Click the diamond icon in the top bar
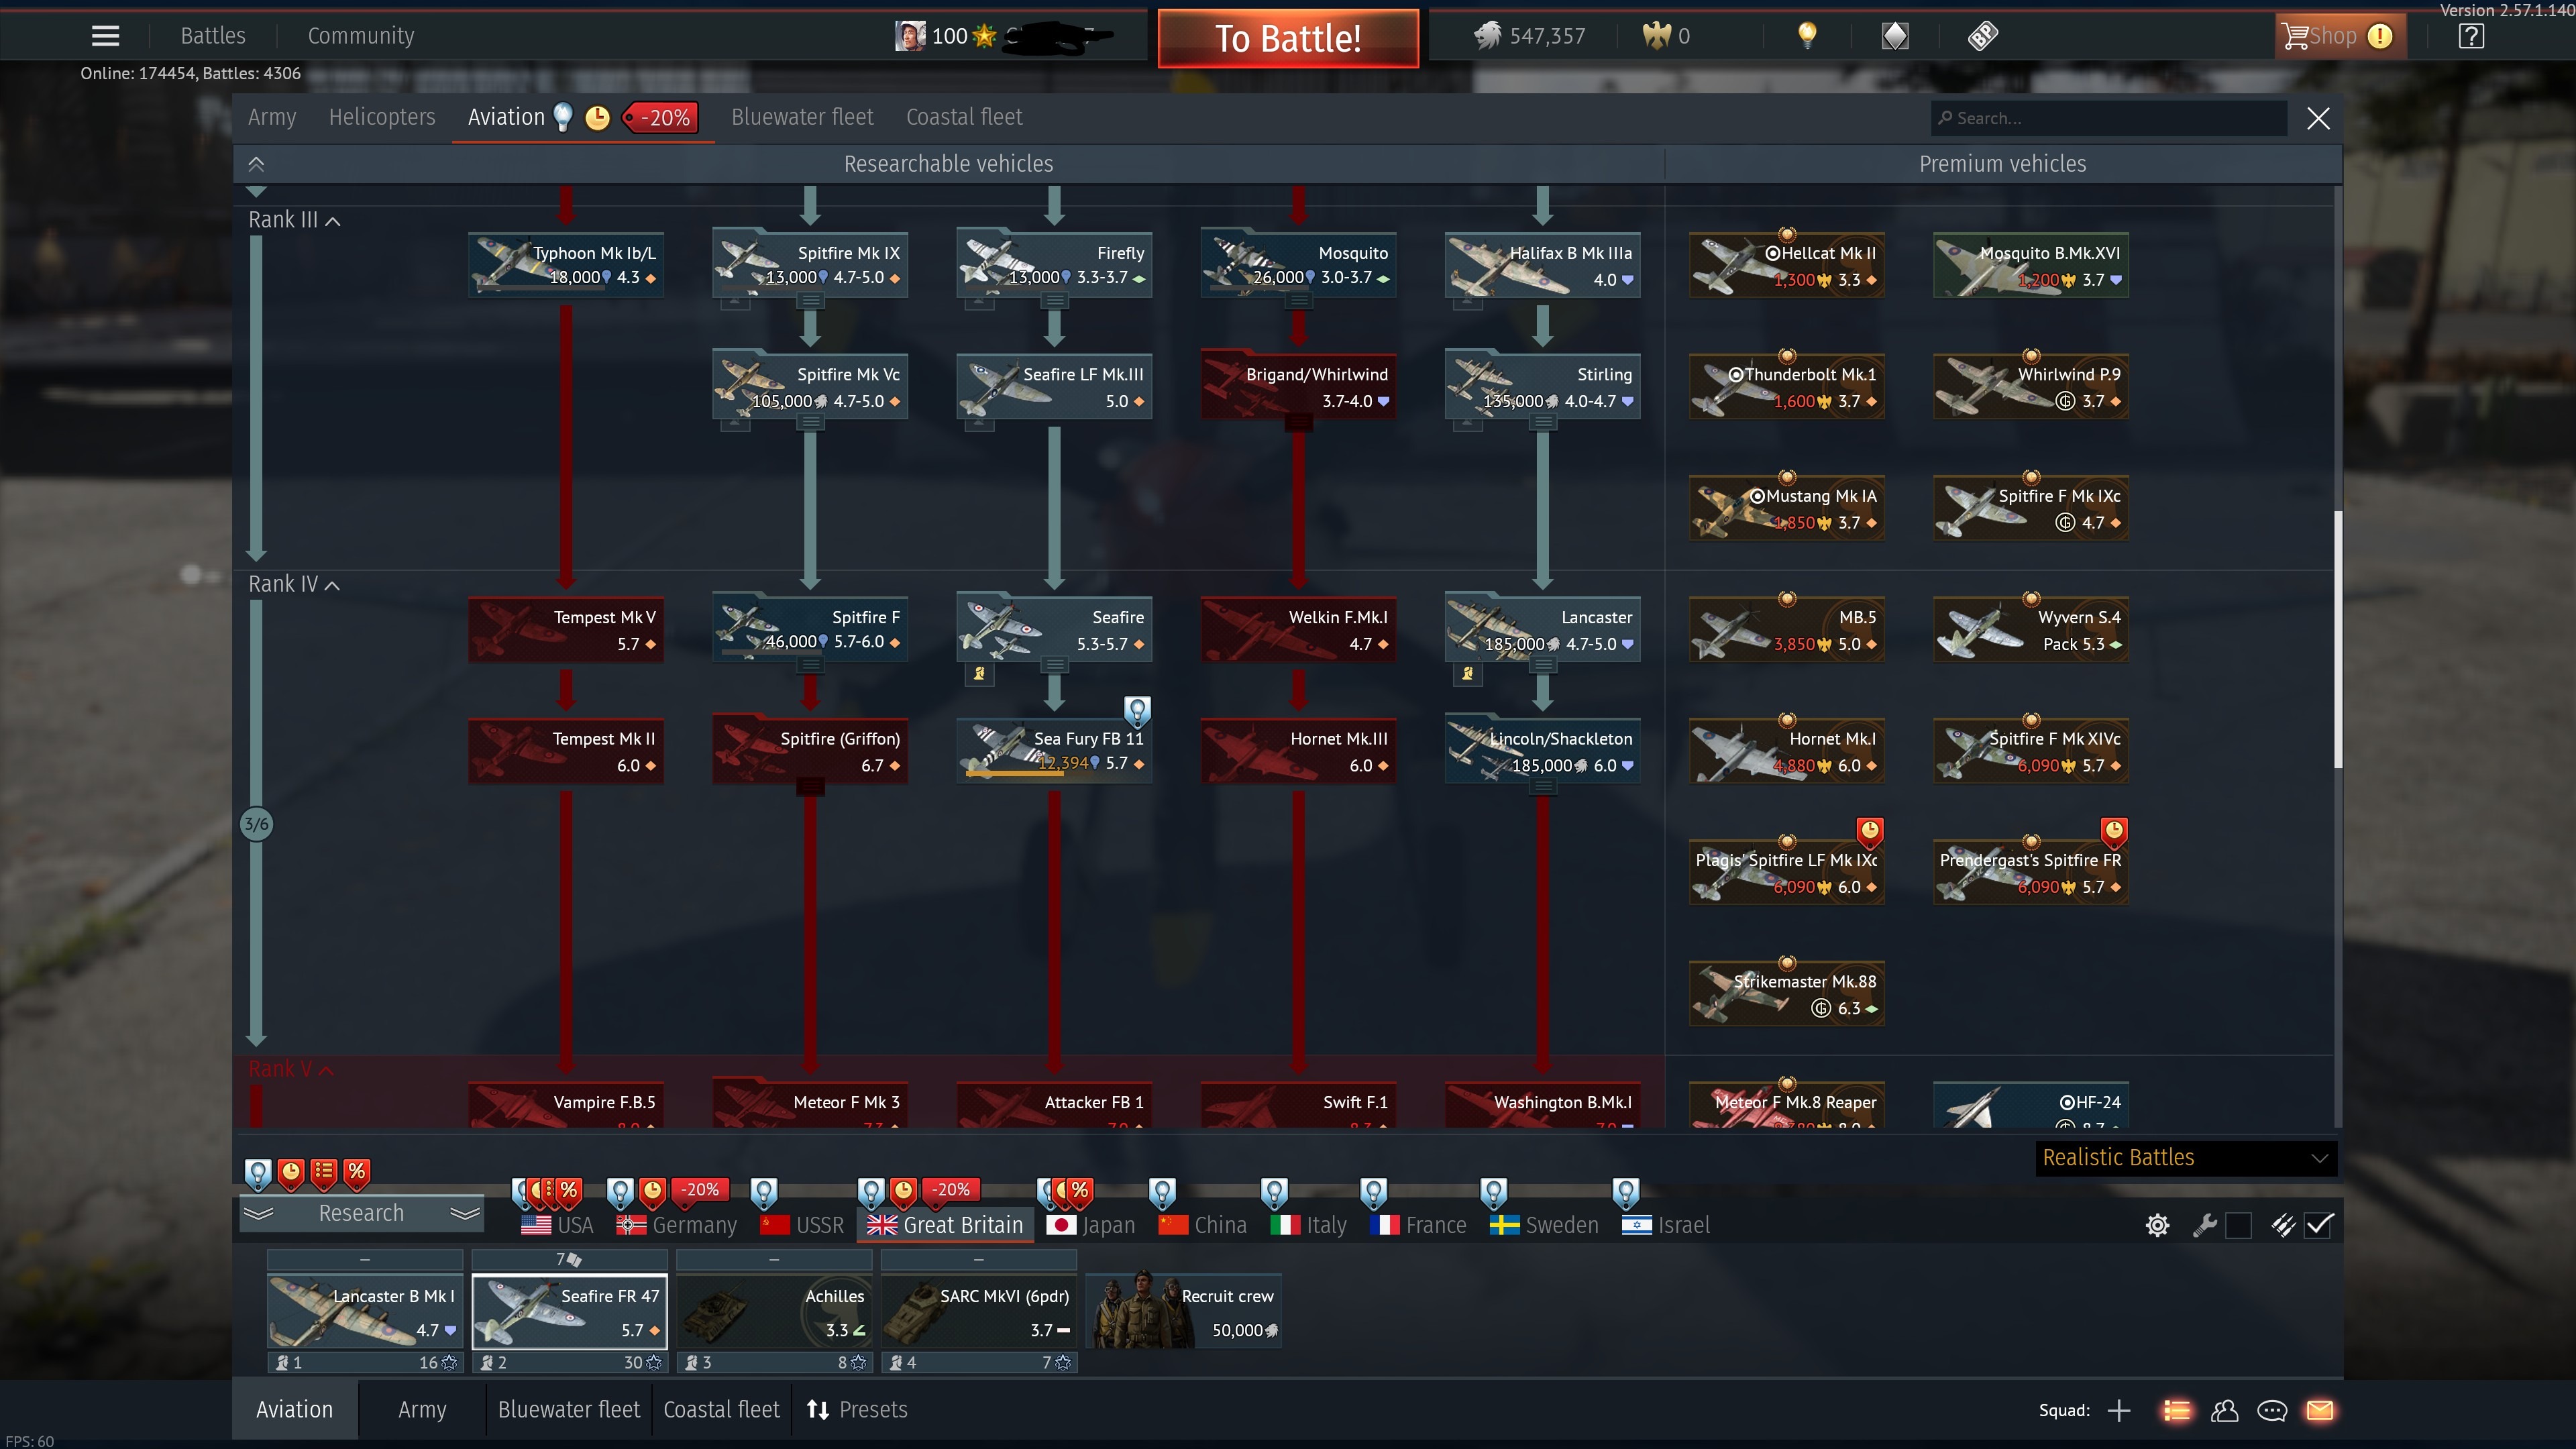Image resolution: width=2576 pixels, height=1449 pixels. (1895, 36)
